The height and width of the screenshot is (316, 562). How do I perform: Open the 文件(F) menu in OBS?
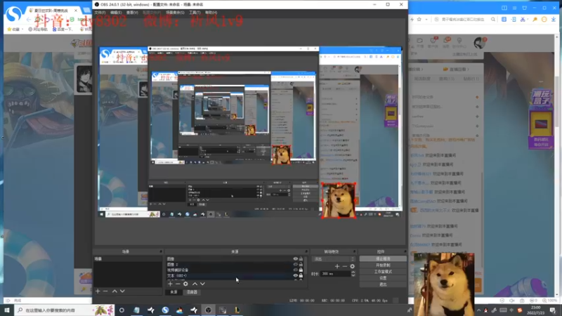tap(100, 13)
